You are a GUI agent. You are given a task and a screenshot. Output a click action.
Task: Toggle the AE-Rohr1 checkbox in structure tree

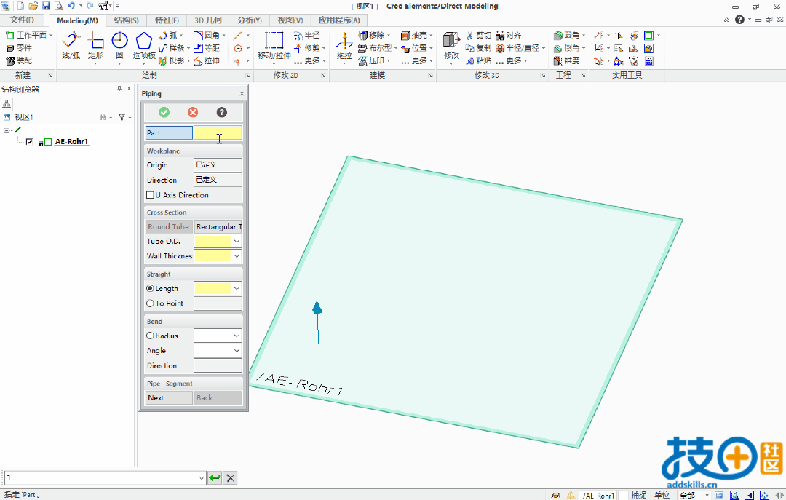tap(29, 142)
